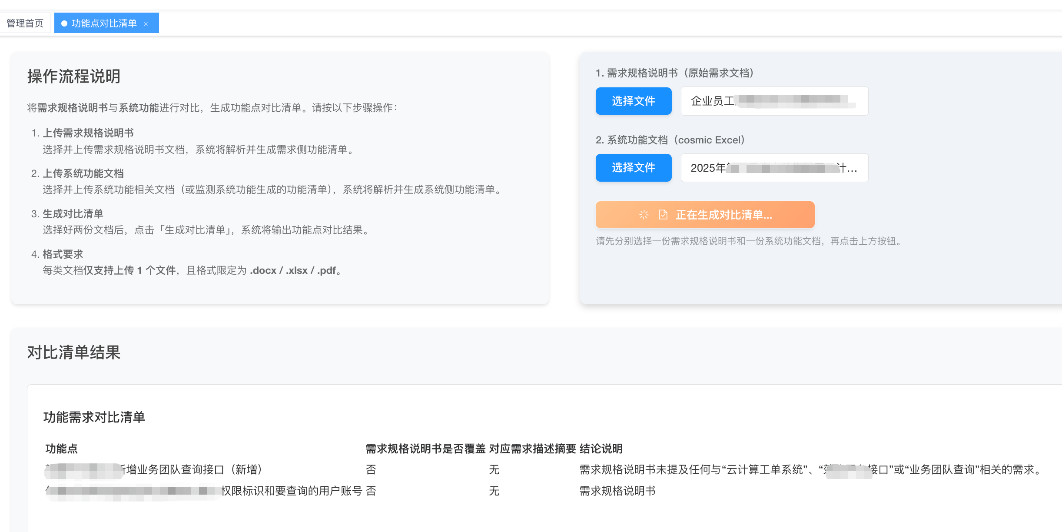Close the 功能点对比清单 tab with its x
The width and height of the screenshot is (1062, 532).
146,24
